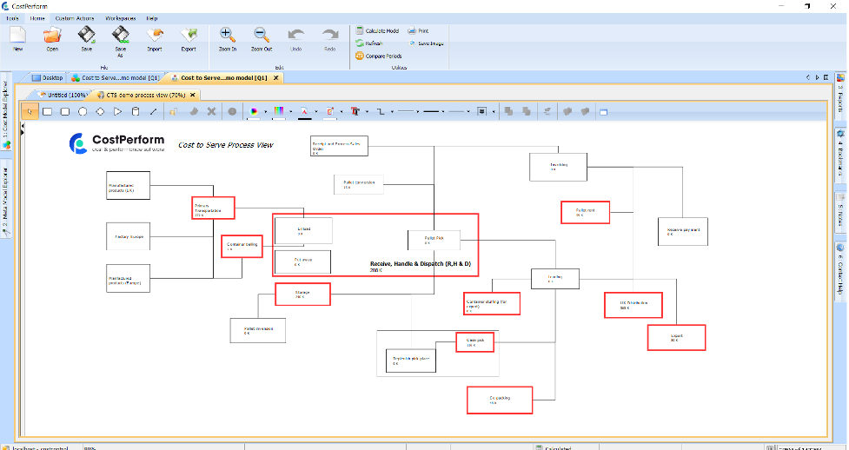Click the Save As icon
Screen dimensions: 849x450
point(120,36)
